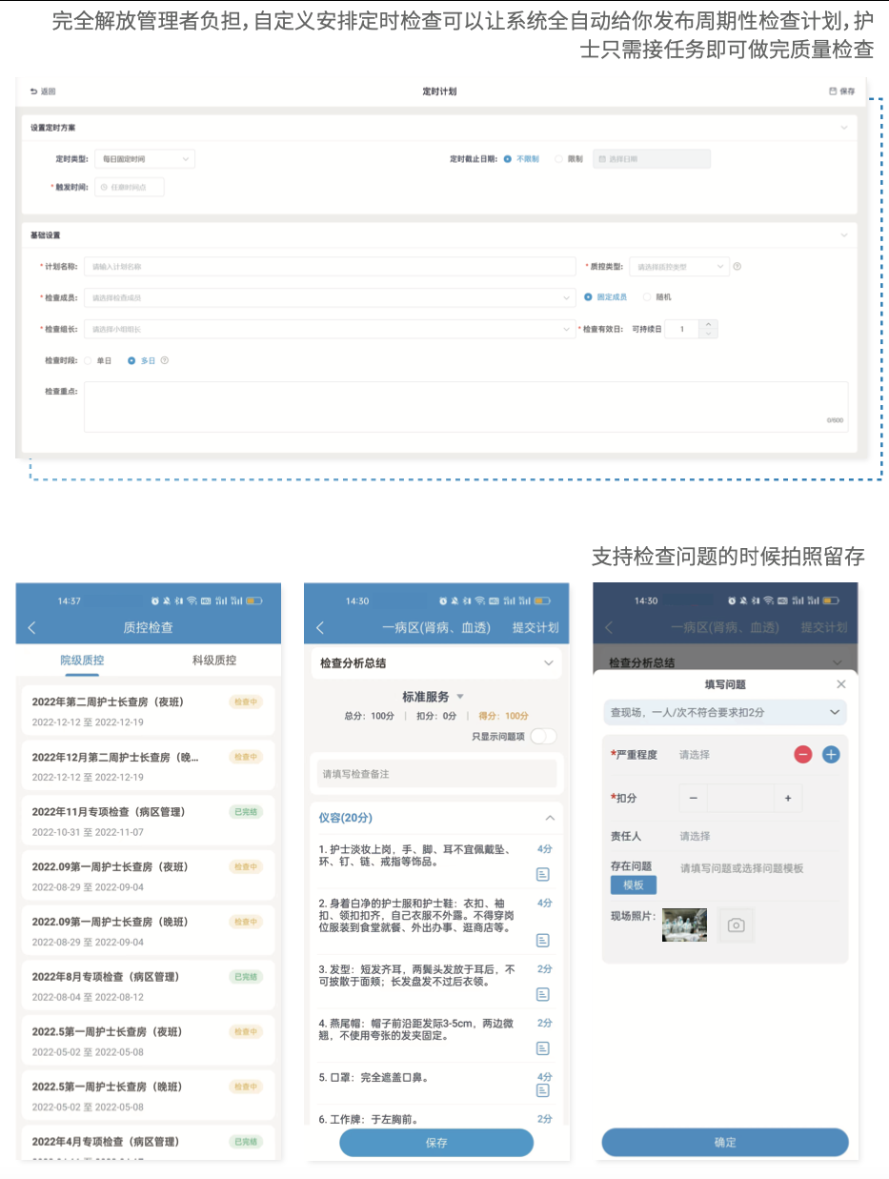This screenshot has height=1179, width=889.
Task: Open the help icon beside 多日
Action: (x=165, y=361)
